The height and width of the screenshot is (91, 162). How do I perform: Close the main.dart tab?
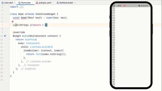click(15, 3)
